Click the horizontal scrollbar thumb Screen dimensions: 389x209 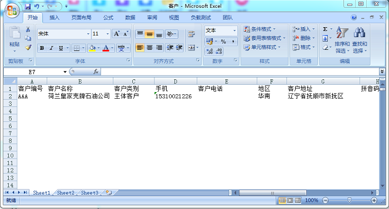[x=273, y=193]
